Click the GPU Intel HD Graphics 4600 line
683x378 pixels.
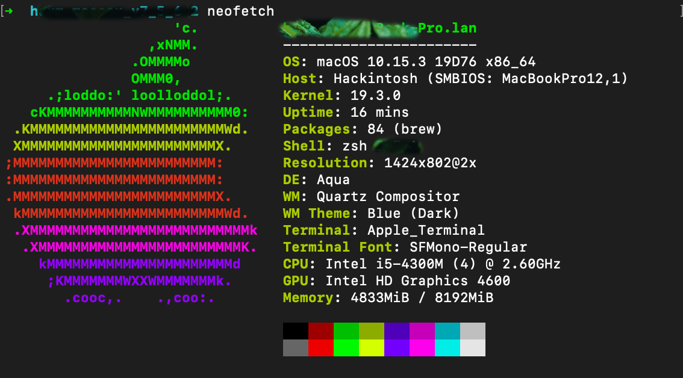(x=396, y=281)
